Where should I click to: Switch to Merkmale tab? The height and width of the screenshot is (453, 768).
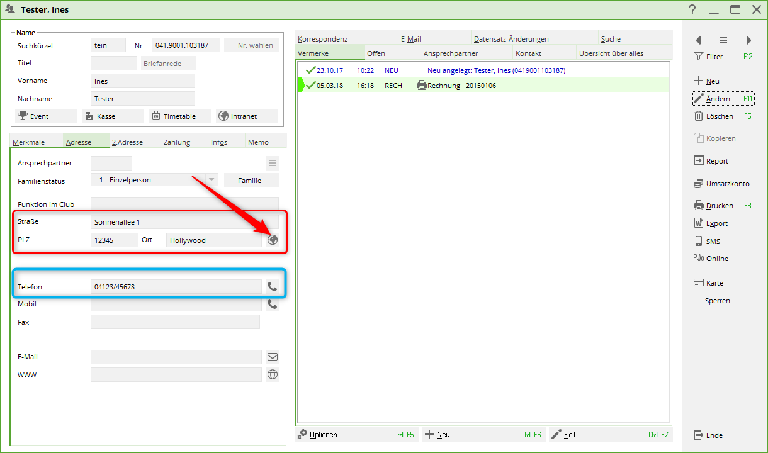coord(37,142)
